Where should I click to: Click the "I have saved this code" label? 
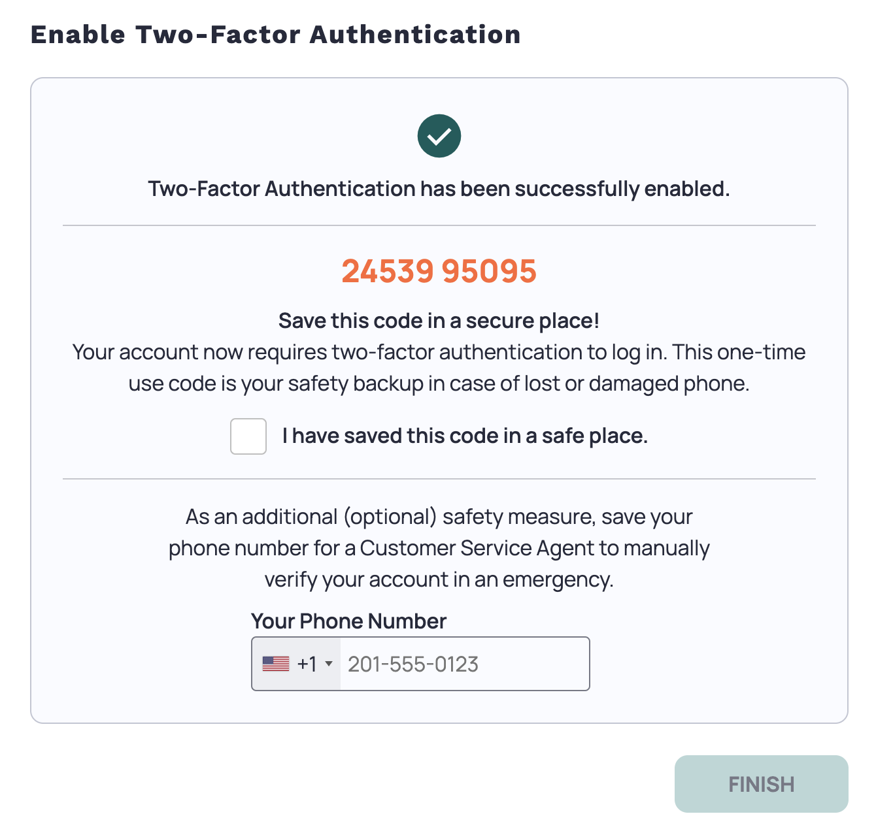pyautogui.click(x=465, y=436)
